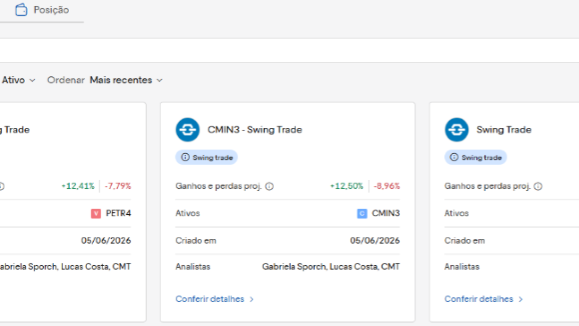Click analysts names on the CMIN3 card
This screenshot has width=579, height=326.
(331, 267)
